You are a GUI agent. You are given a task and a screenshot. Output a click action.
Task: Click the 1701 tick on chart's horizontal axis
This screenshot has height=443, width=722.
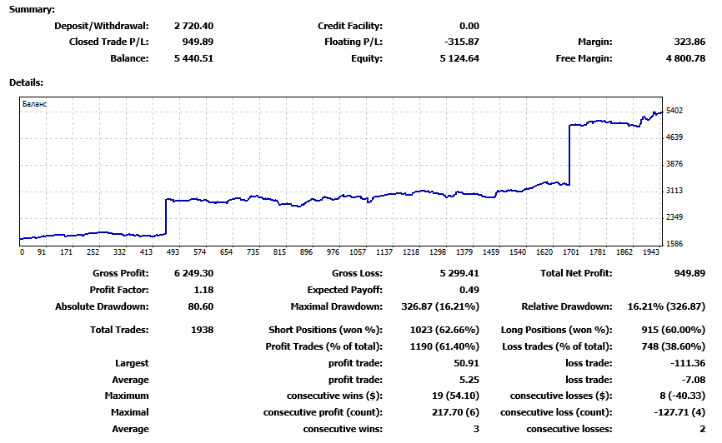click(x=572, y=251)
